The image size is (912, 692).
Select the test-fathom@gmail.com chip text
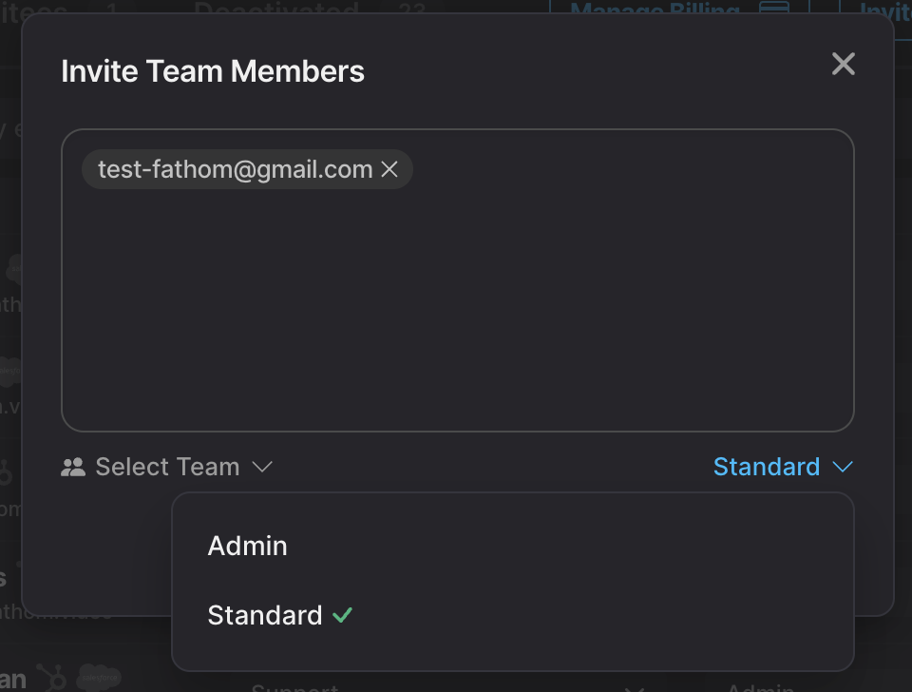pos(235,169)
